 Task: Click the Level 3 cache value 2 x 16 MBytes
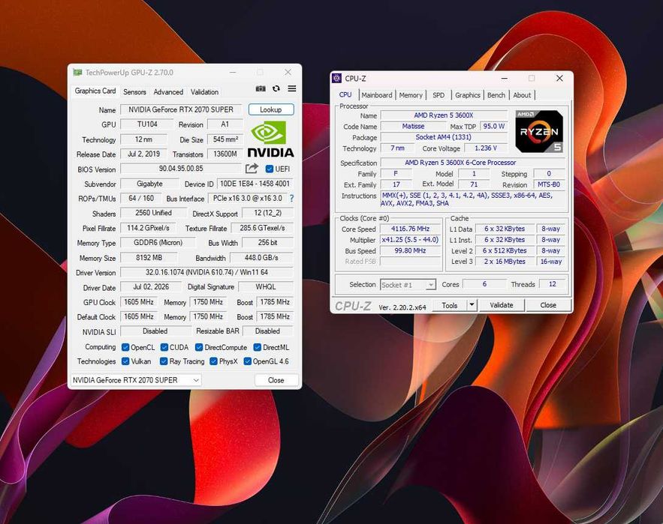click(505, 262)
